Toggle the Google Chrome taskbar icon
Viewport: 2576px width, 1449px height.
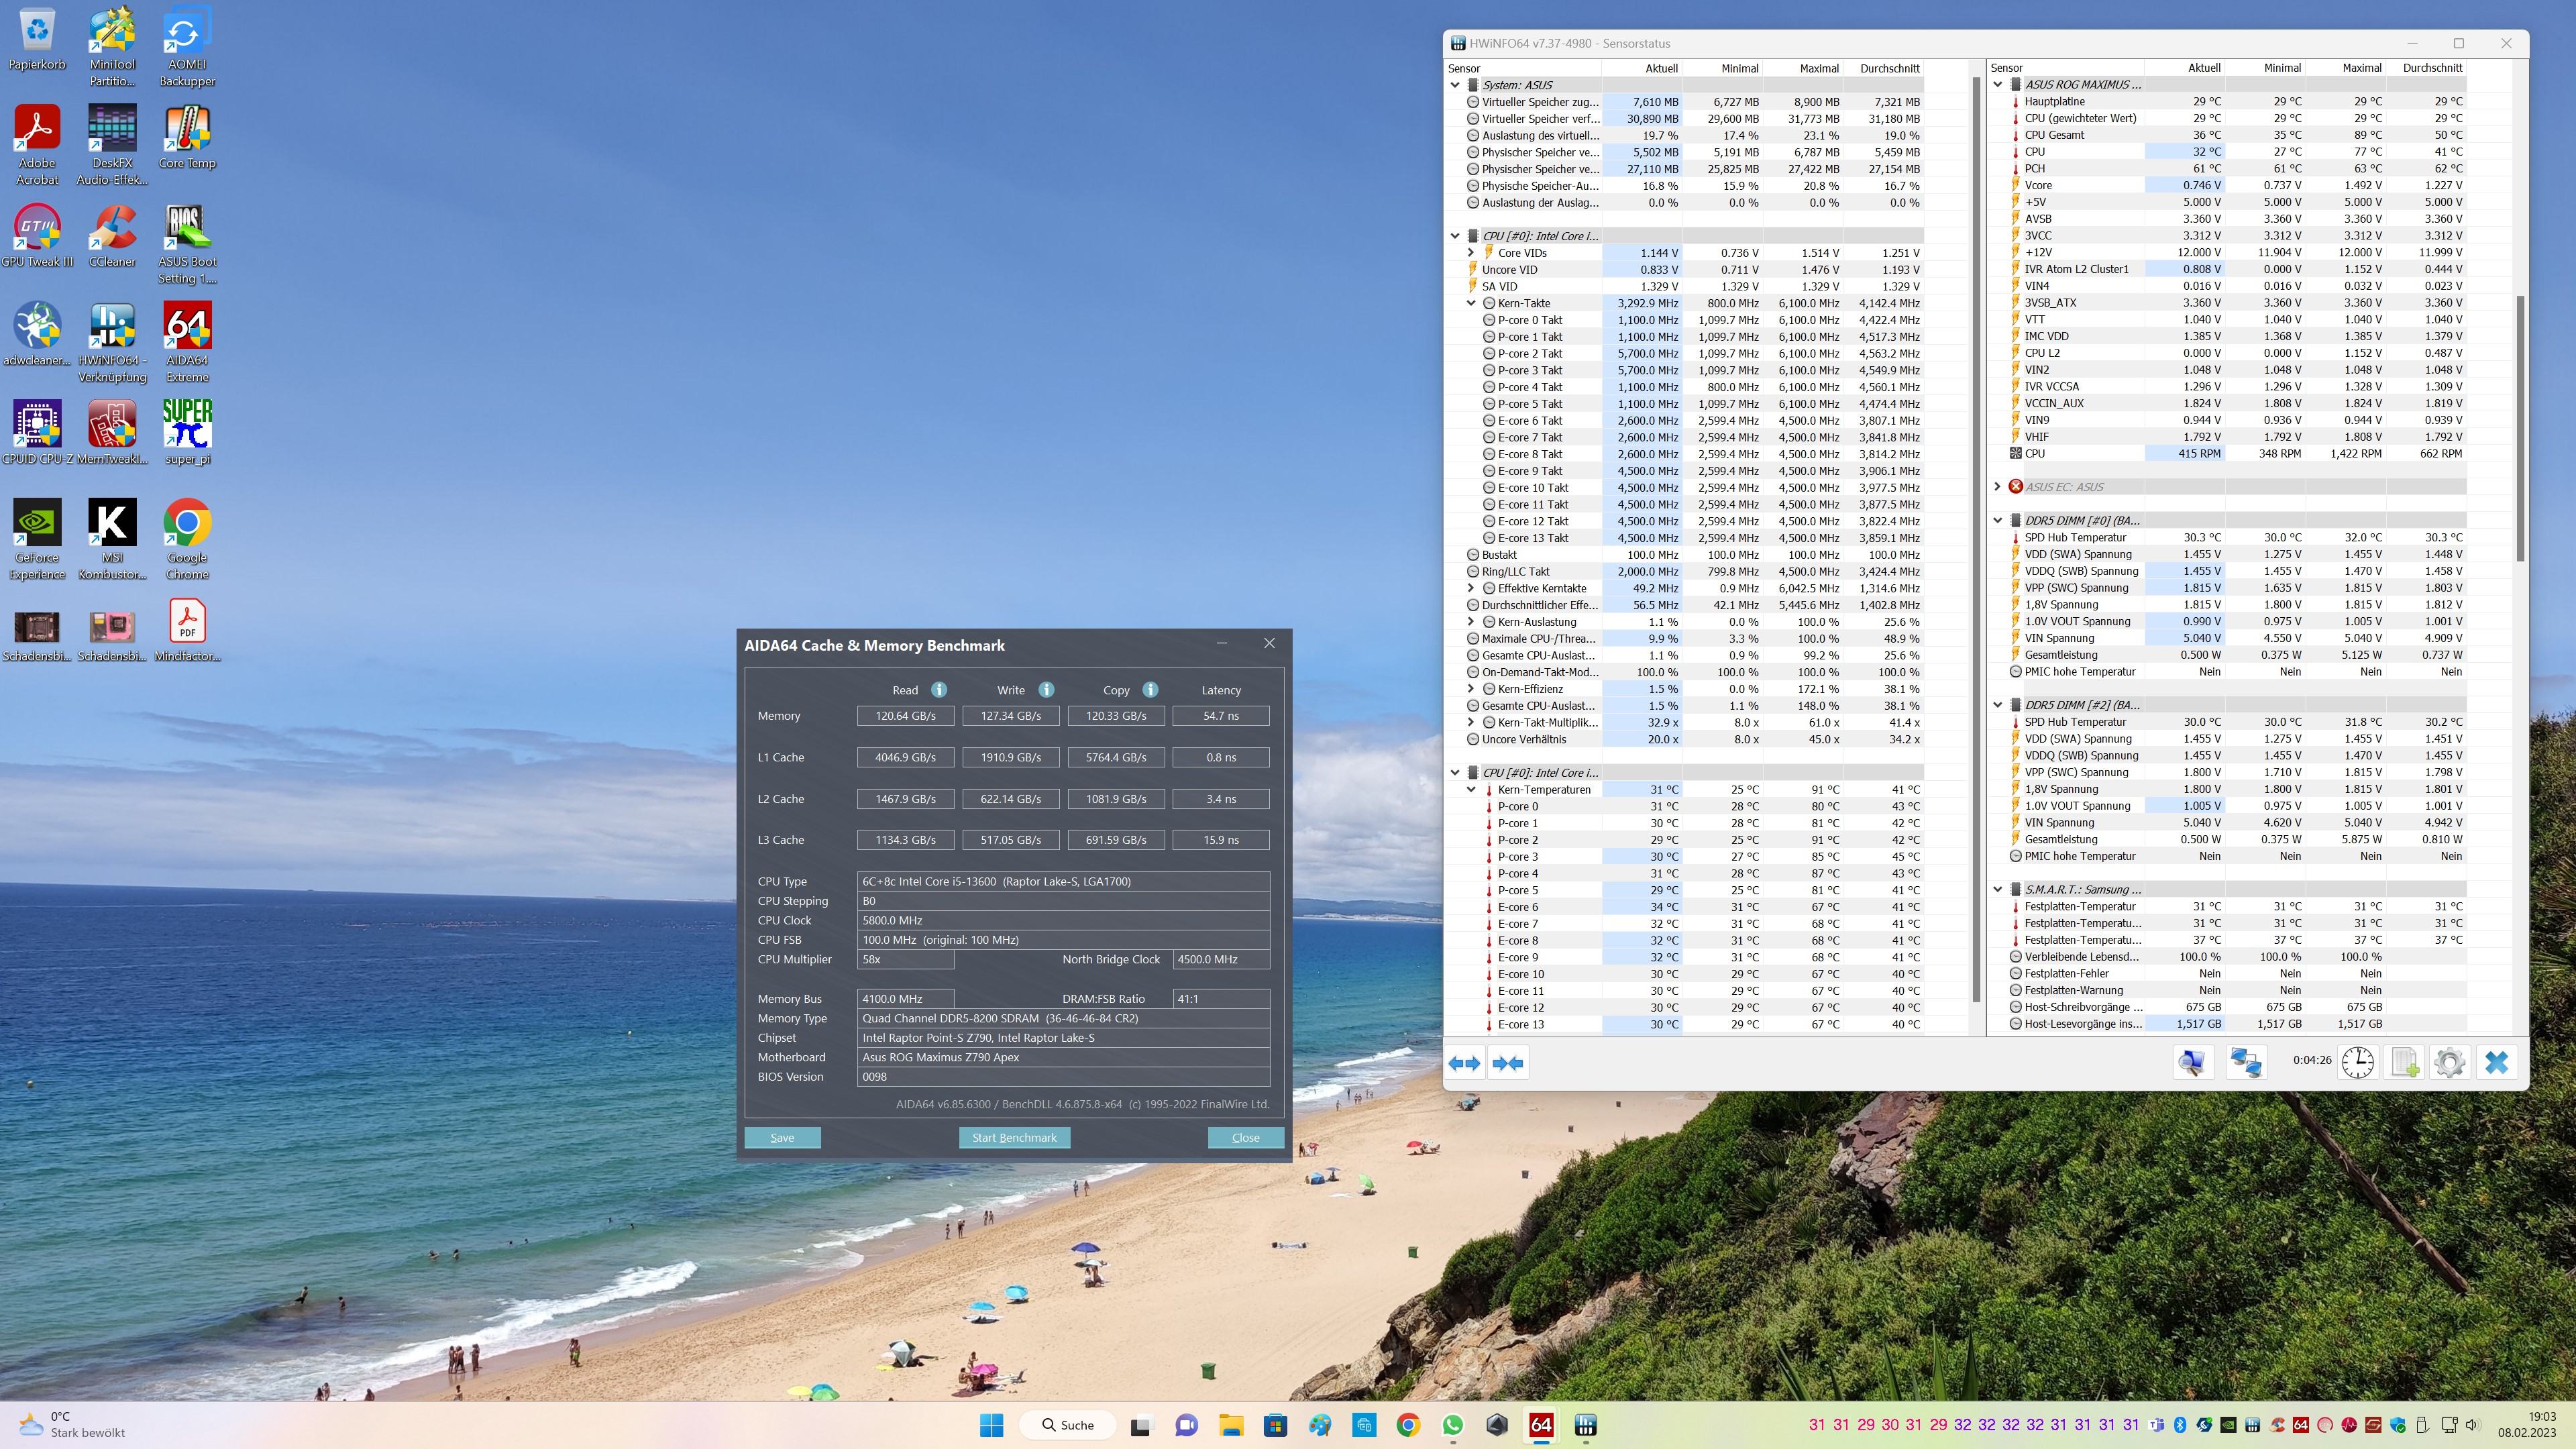pyautogui.click(x=1408, y=1424)
